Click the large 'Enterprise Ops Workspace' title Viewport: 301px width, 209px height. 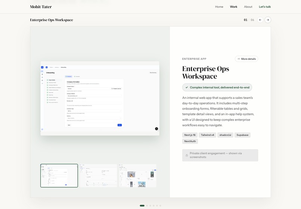(x=206, y=72)
